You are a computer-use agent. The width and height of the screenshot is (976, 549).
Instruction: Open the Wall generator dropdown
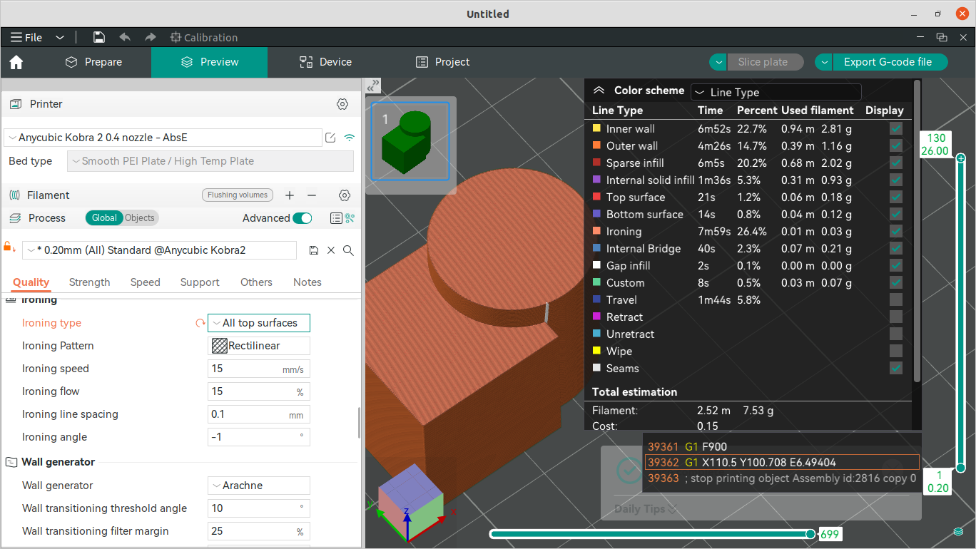point(259,486)
